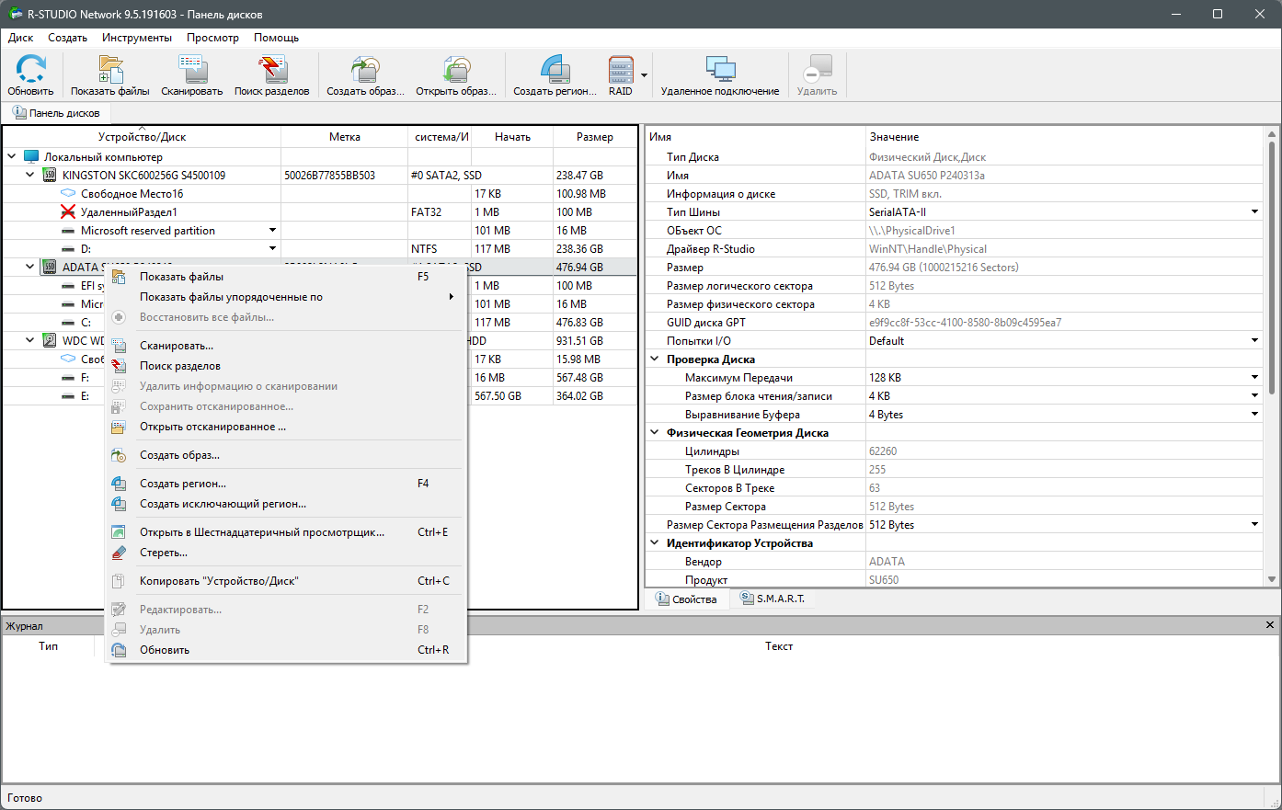Viewport: 1282px width, 810px height.
Task: Open the Инструменты menu
Action: tap(137, 38)
